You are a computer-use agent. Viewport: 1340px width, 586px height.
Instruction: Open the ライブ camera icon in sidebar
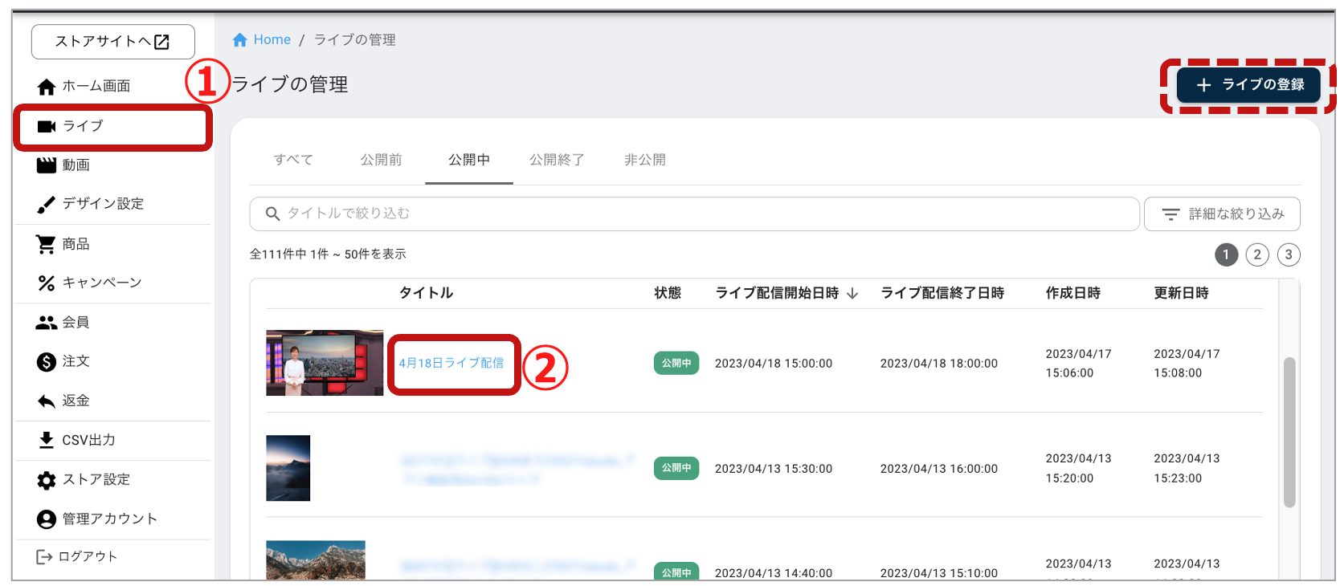point(47,127)
